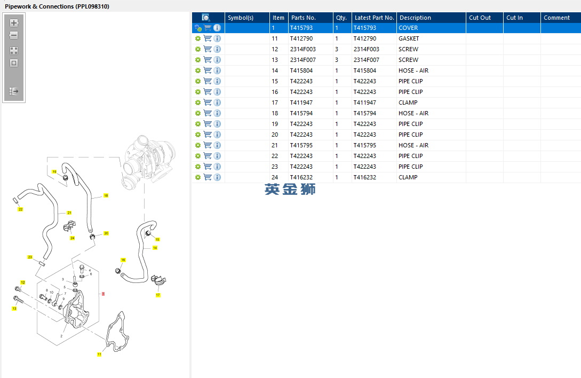The width and height of the screenshot is (581, 378).
Task: Select callout 18 on the diagram
Action: pos(106,195)
